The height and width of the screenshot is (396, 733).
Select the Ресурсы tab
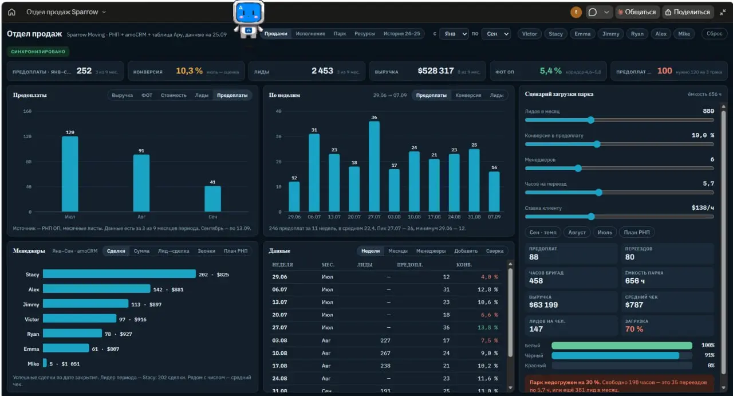coord(365,34)
